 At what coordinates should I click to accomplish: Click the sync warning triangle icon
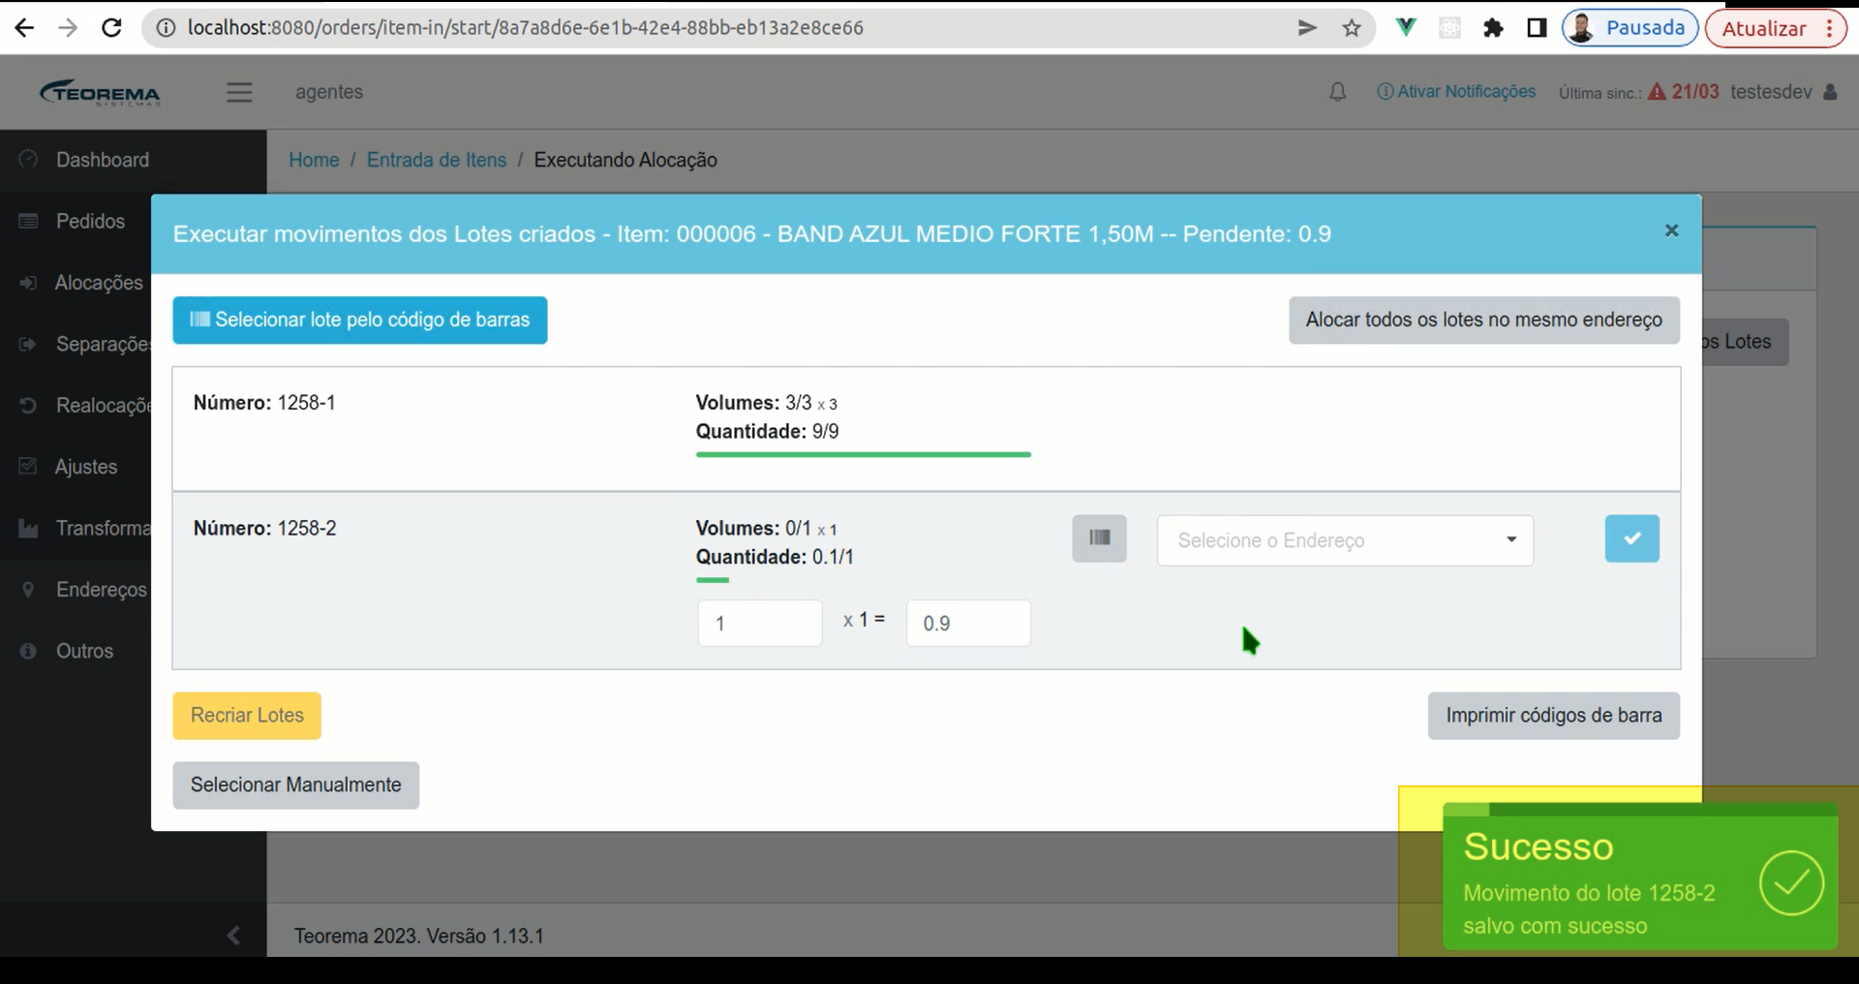click(1658, 92)
